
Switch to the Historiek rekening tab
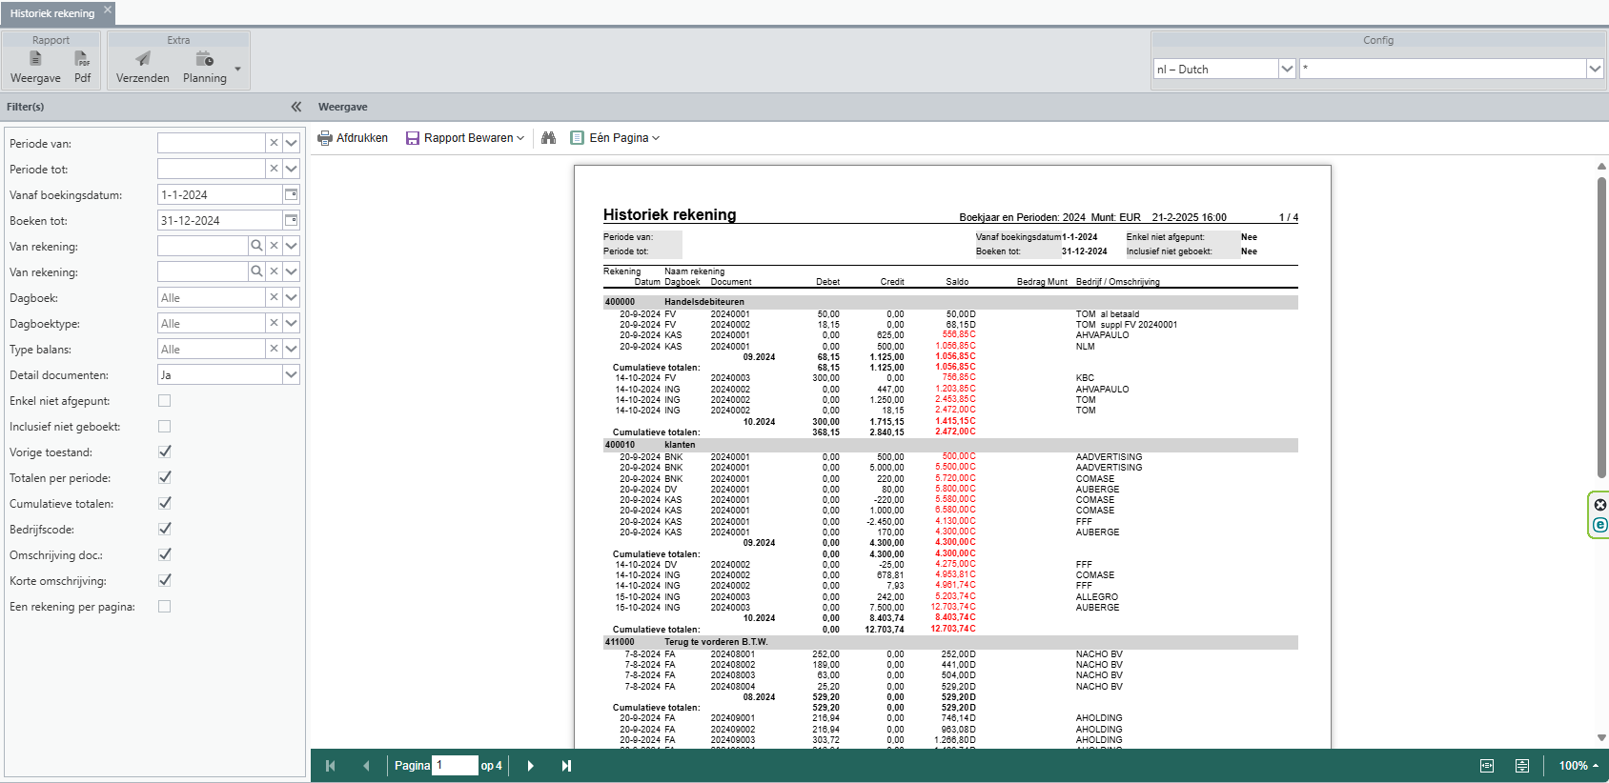point(52,13)
